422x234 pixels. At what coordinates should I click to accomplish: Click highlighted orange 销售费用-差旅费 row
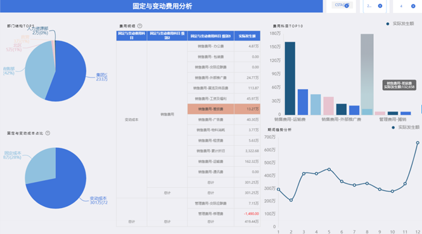pos(224,109)
